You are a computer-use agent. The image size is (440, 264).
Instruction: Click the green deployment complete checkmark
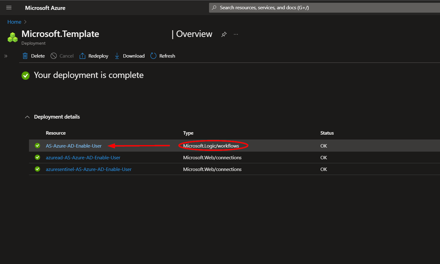[26, 75]
